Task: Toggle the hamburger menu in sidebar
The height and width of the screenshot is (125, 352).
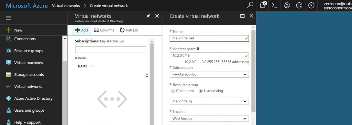Action: pyautogui.click(x=9, y=18)
